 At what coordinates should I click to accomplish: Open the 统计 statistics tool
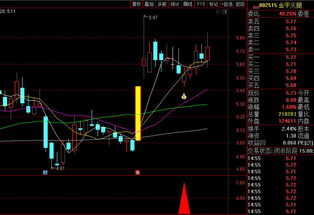(x=175, y=4)
